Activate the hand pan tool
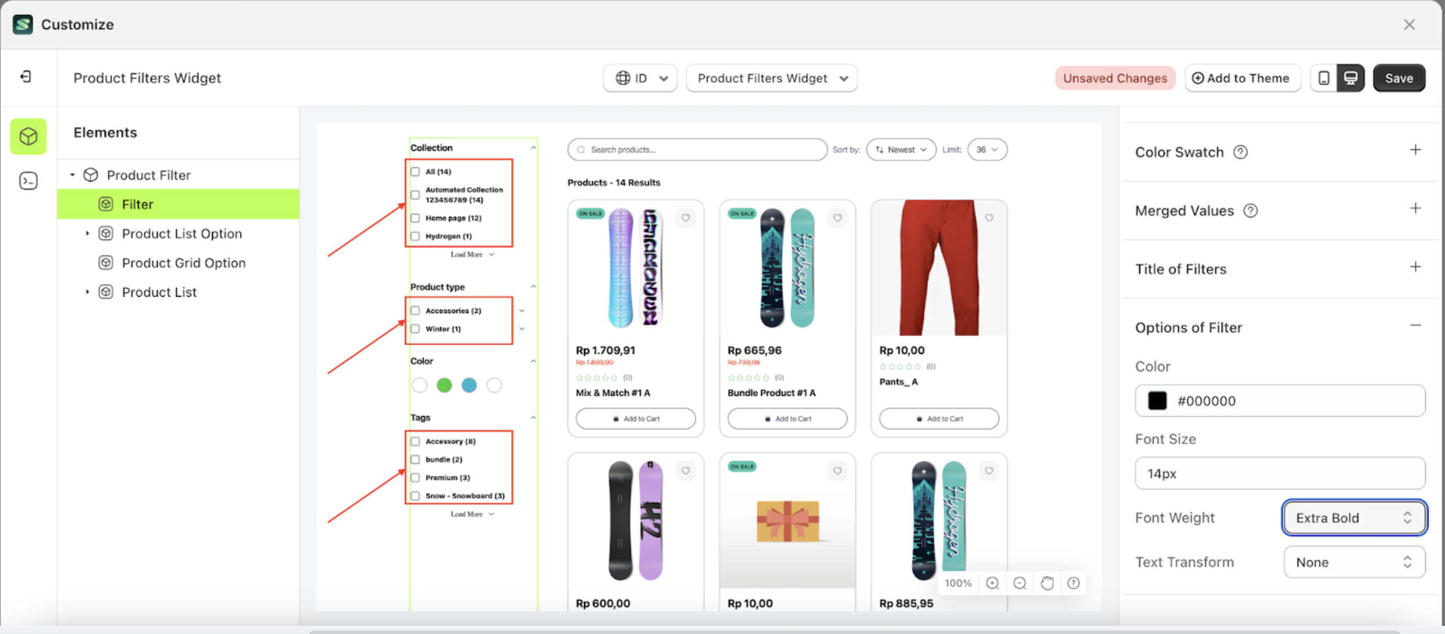Viewport: 1445px width, 634px height. point(1047,583)
